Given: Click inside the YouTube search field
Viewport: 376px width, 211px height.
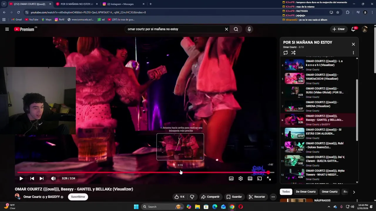Looking at the screenshot, I should [175, 29].
